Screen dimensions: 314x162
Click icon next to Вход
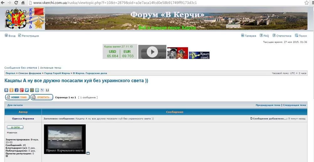pos(6,35)
